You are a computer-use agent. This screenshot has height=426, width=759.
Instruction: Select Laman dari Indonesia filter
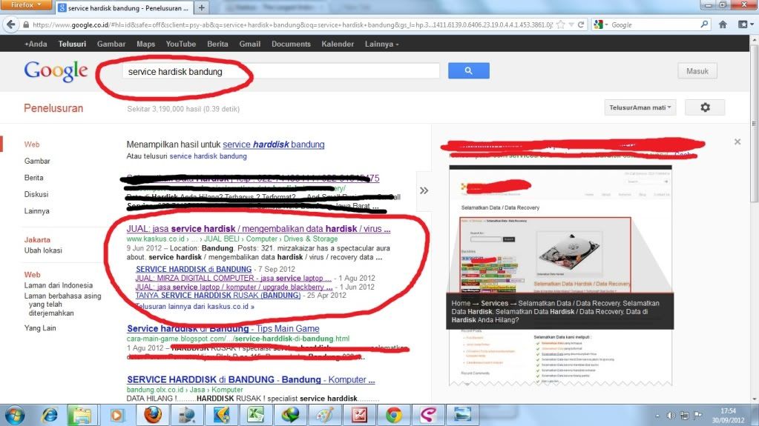(x=58, y=285)
